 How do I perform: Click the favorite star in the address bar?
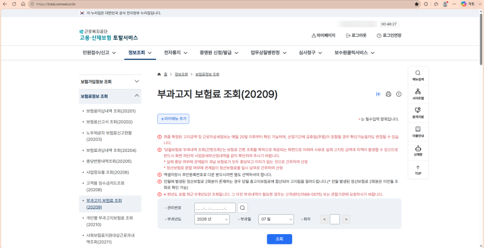point(417,4)
